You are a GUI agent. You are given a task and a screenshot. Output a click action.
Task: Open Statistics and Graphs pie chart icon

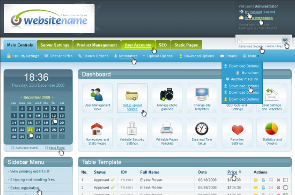[271, 129]
